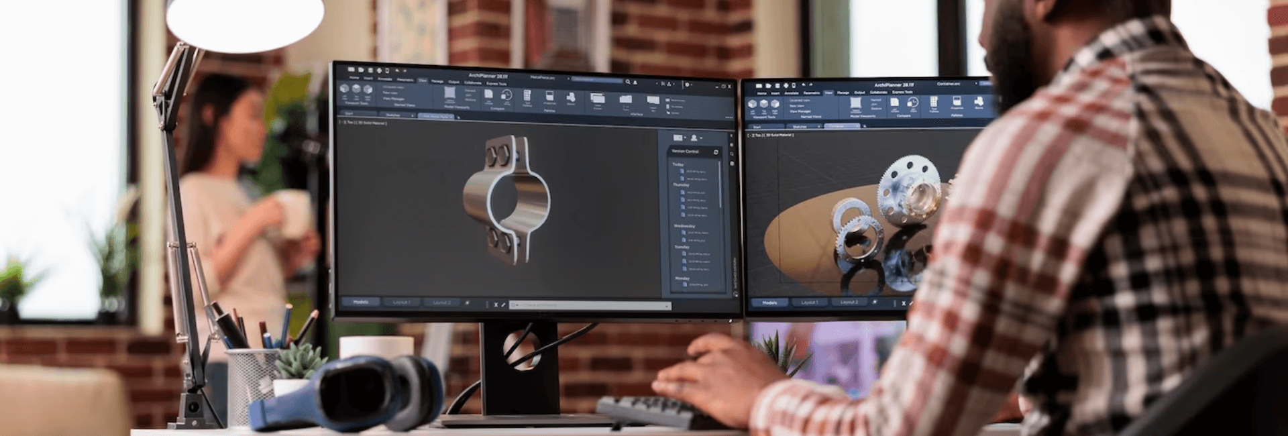Click the Layout 2 tab on right monitor
Image resolution: width=1288 pixels, height=436 pixels.
point(849,303)
